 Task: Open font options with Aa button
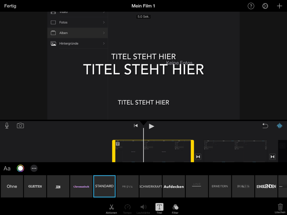pos(7,168)
